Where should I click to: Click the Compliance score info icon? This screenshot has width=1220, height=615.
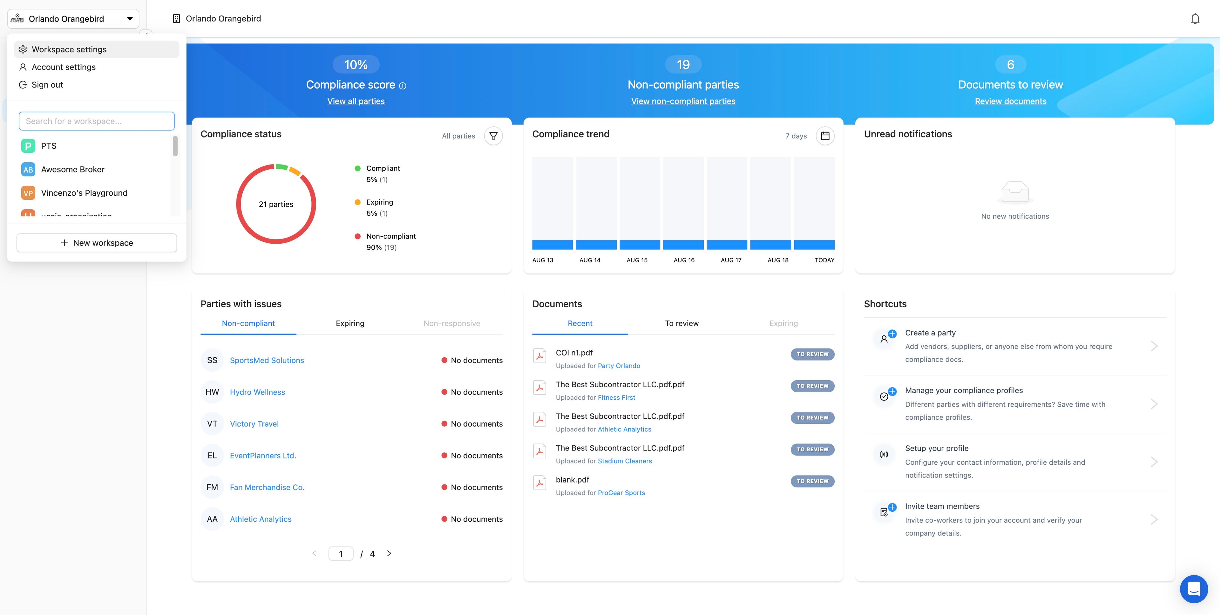(x=403, y=86)
